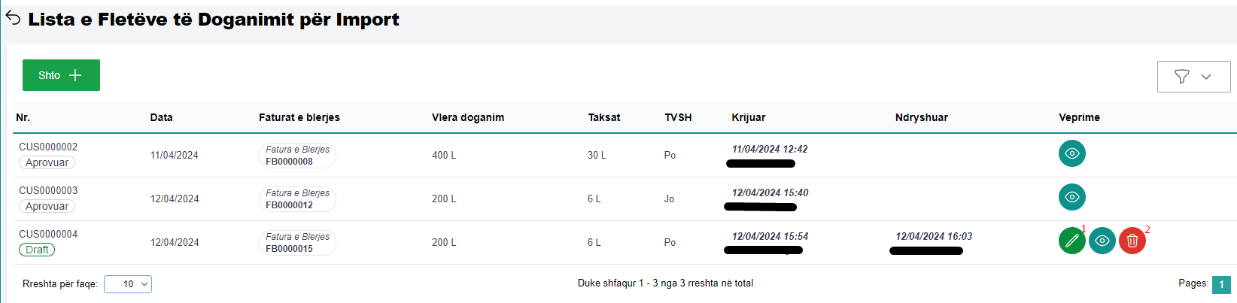This screenshot has height=303, width=1237.
Task: Click the Draft status badge
Action: (x=37, y=250)
